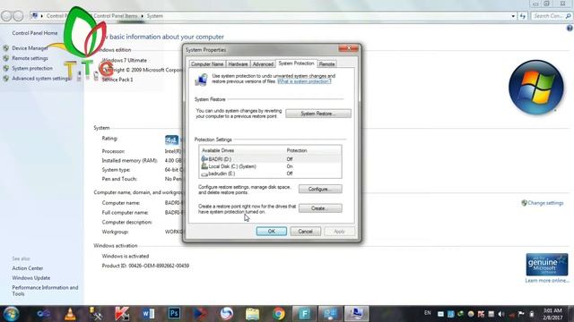
Task: Open the tools/wrench icon in taskbar
Action: pos(96,314)
